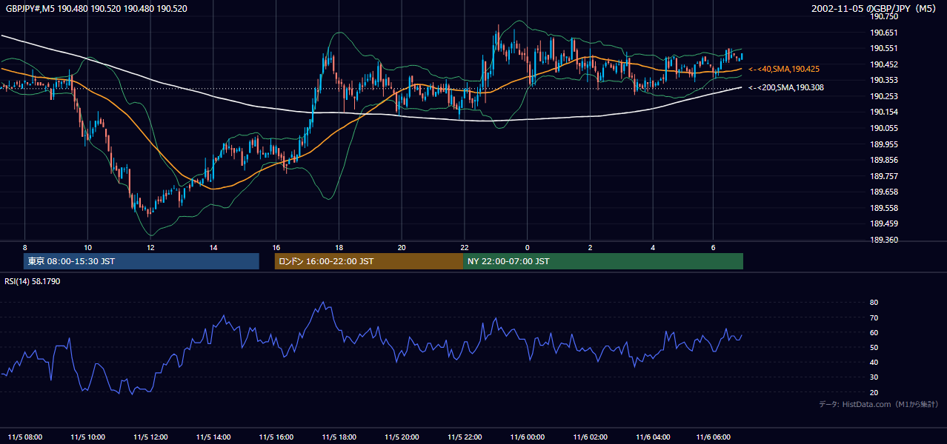Click the 189.459 price axis label
The height and width of the screenshot is (444, 947).
click(884, 224)
